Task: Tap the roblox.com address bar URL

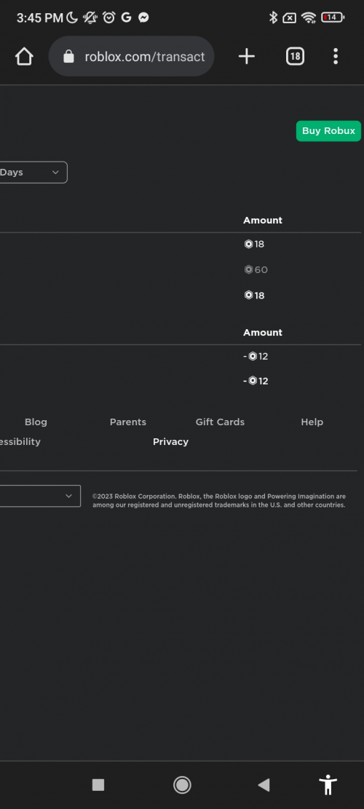Action: click(x=145, y=57)
